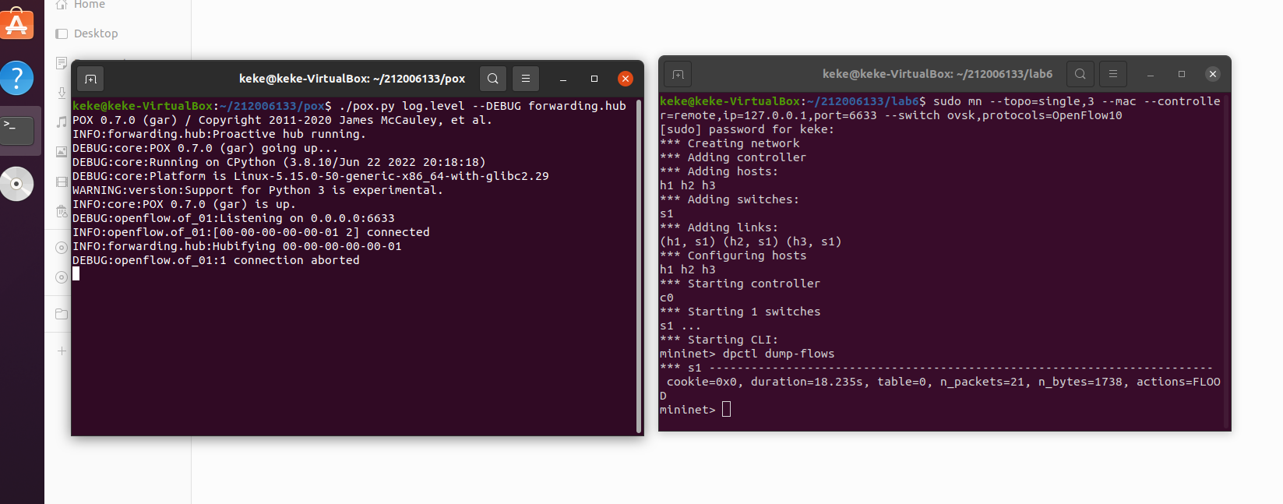Screen dimensions: 1283x504
Task: Select the Videos film icon in Files sidebar
Action: [62, 182]
